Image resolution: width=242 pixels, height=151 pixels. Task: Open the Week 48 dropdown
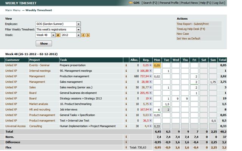click(53, 35)
